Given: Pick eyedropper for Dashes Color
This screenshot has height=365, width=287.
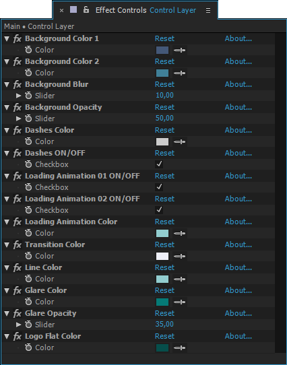Looking at the screenshot, I should pyautogui.click(x=180, y=141).
